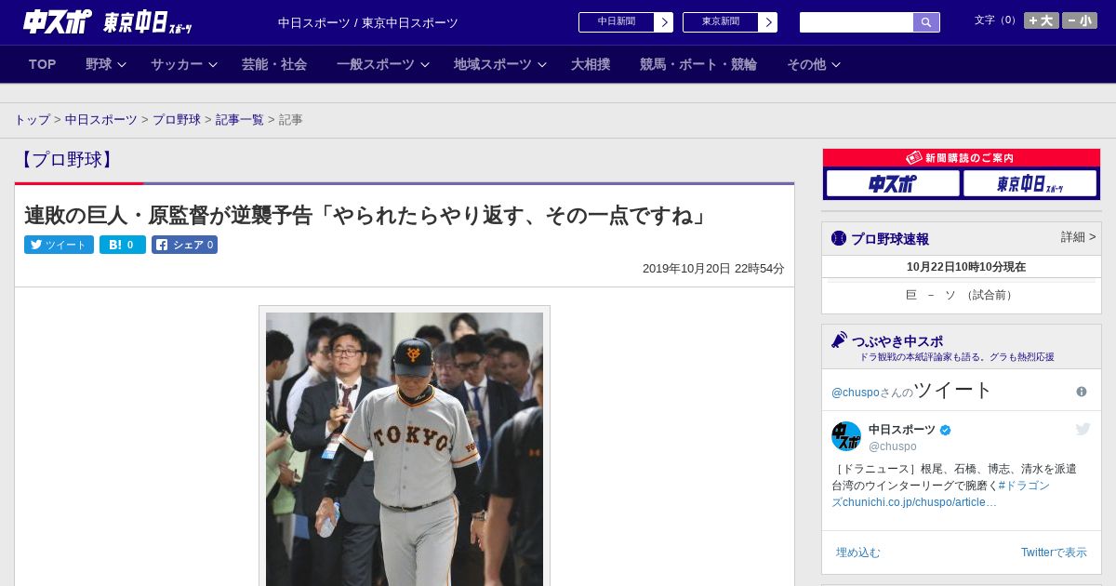Click the 東京中日スポーツ subscription banner button

[1030, 183]
